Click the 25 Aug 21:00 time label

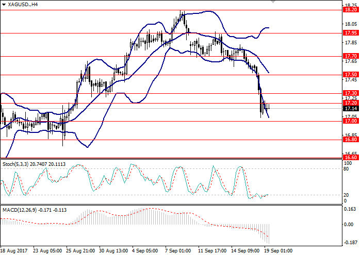(x=80, y=251)
